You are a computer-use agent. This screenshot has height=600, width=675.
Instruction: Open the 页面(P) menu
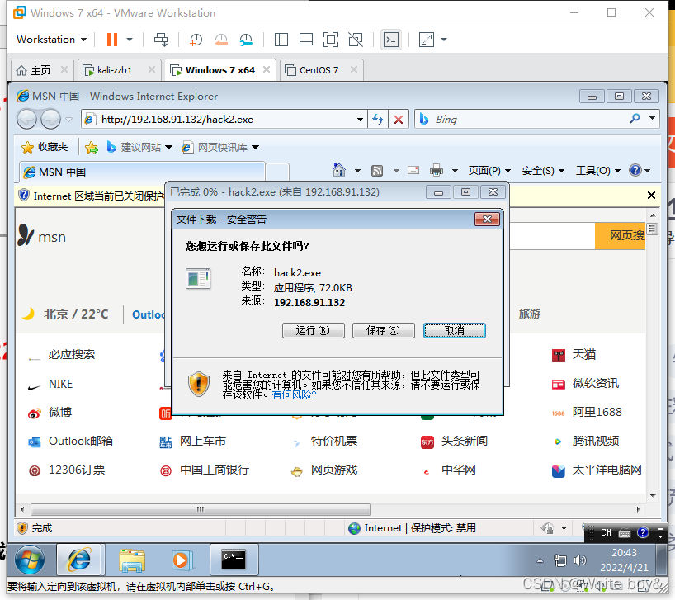point(489,171)
